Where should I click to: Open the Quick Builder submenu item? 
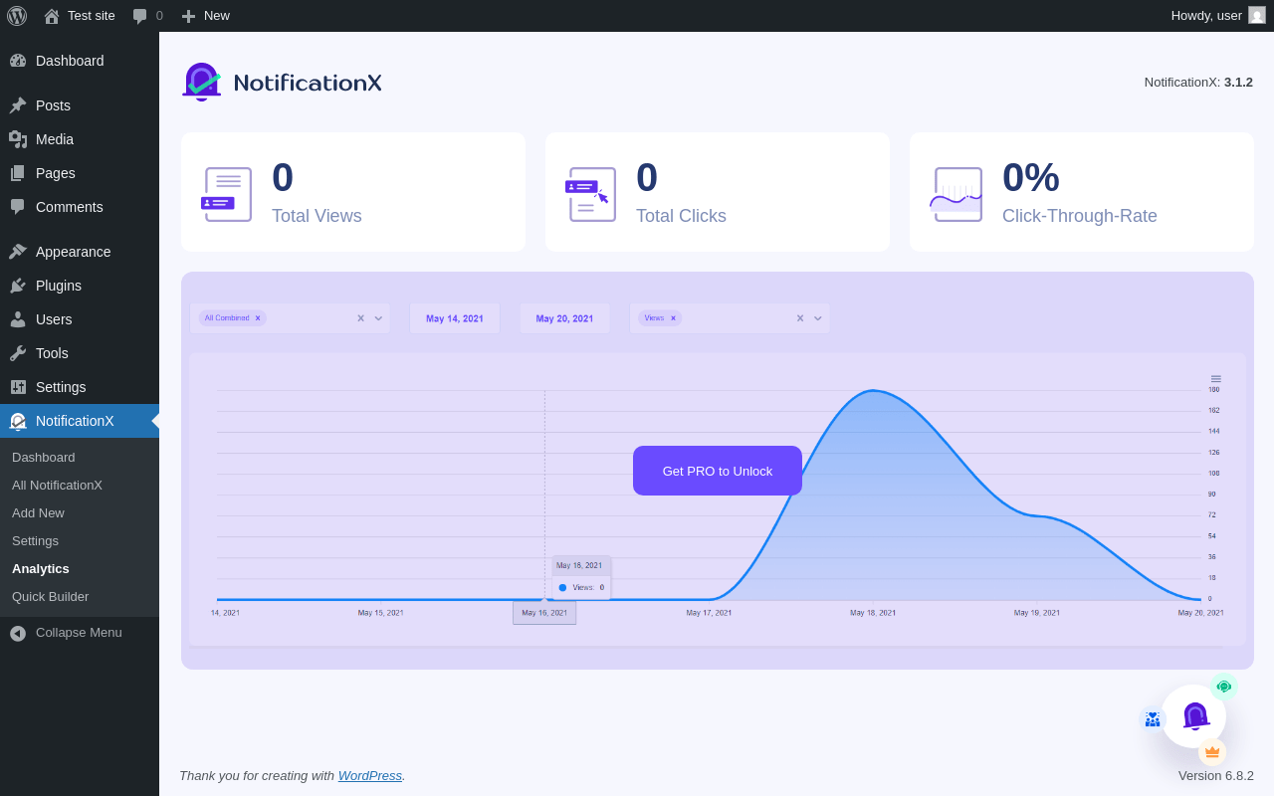click(50, 597)
